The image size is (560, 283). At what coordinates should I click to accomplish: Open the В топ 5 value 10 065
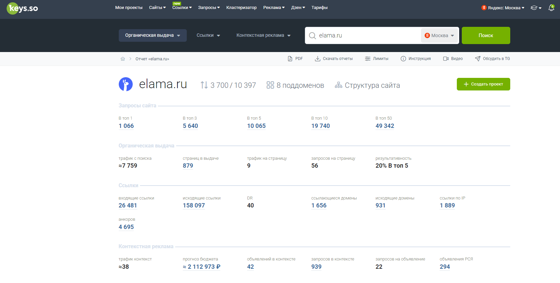tap(256, 126)
